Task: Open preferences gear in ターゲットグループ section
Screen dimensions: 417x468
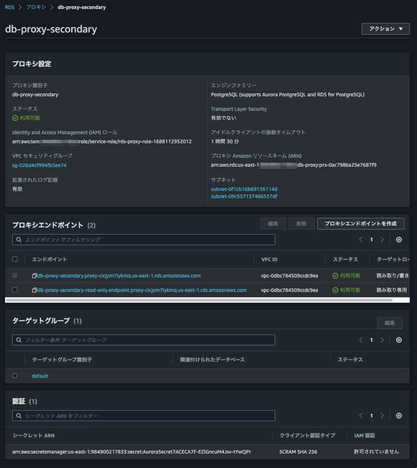Action: pyautogui.click(x=398, y=340)
